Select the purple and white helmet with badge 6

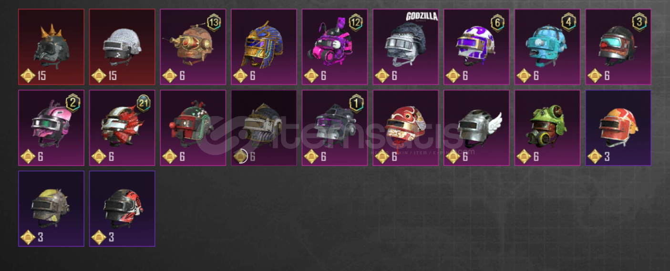[x=476, y=47]
